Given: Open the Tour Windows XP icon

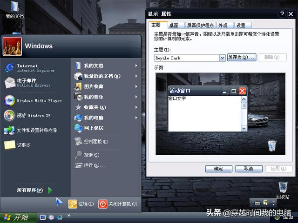Looking at the screenshot, I should 9,115.
